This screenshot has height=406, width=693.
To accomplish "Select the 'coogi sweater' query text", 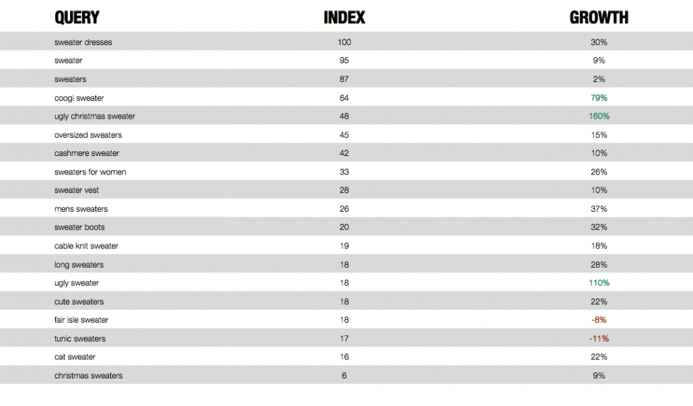I will click(79, 98).
